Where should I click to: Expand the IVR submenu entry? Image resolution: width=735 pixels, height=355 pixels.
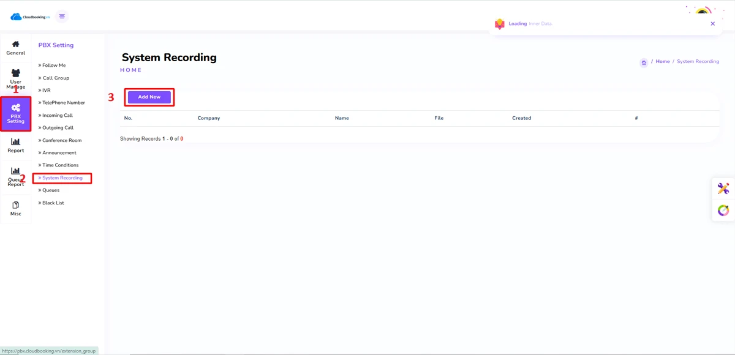point(47,91)
